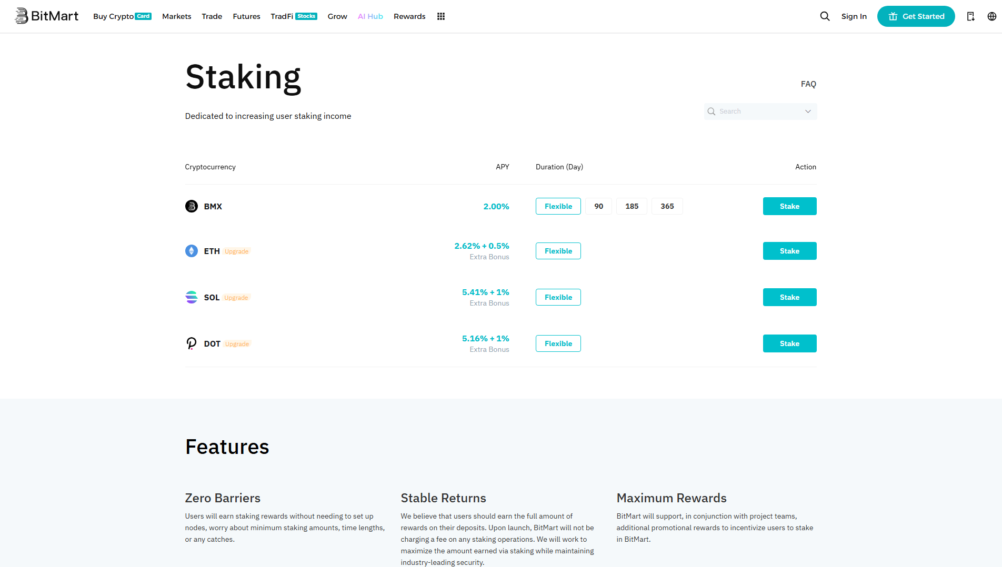Click the Stable Returns heading
The width and height of the screenshot is (1002, 567).
point(443,498)
